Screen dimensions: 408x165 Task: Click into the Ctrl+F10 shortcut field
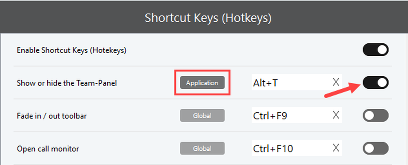coord(296,148)
